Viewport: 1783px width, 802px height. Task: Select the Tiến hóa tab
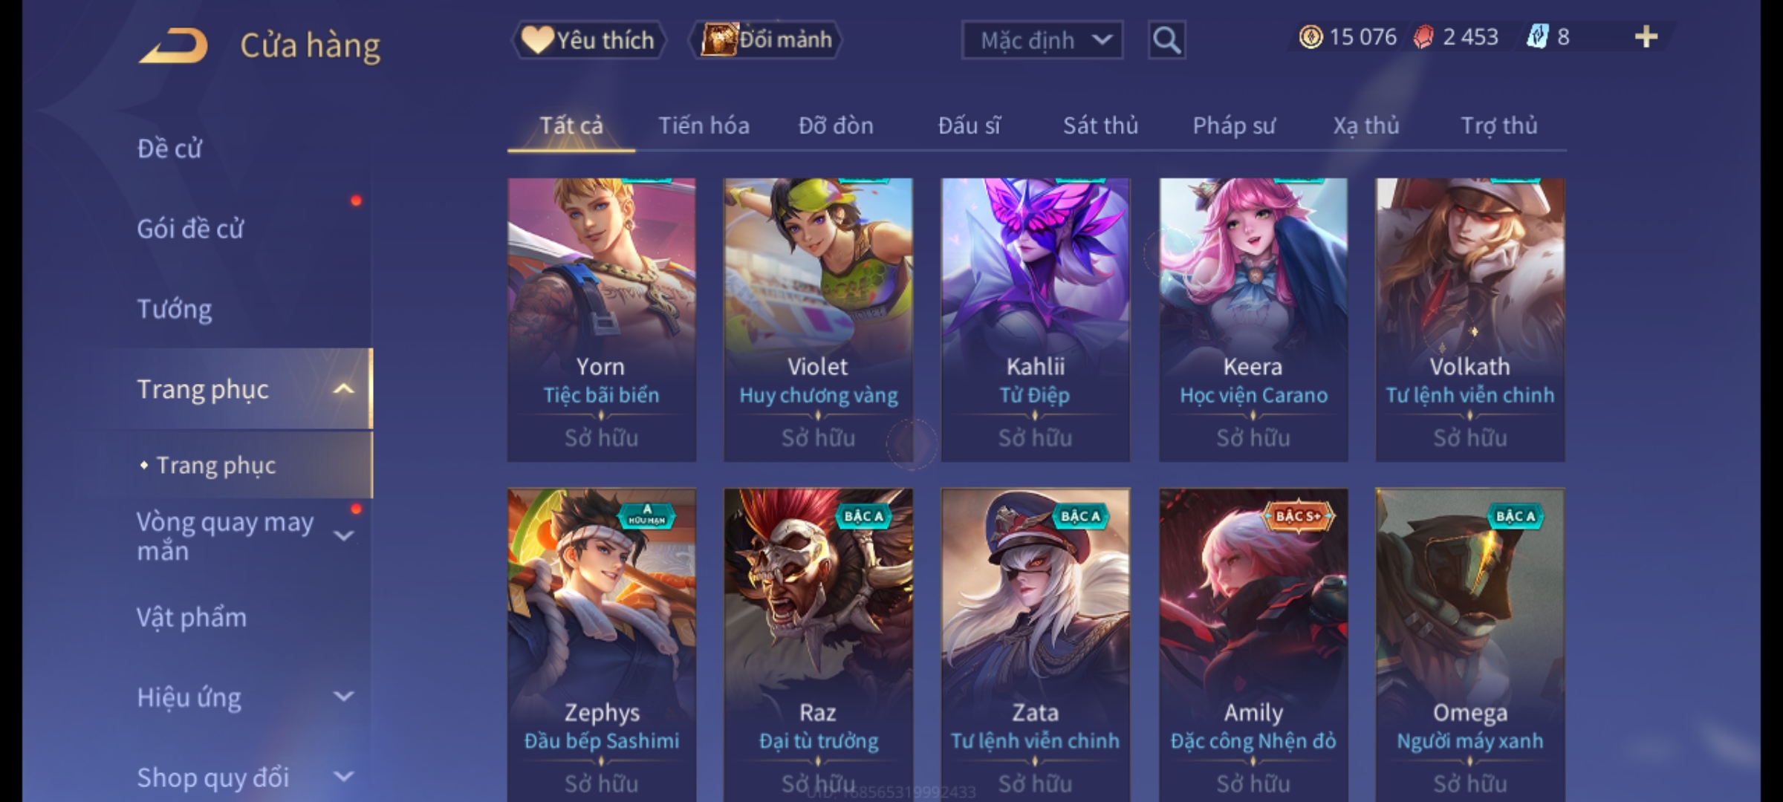tap(704, 125)
